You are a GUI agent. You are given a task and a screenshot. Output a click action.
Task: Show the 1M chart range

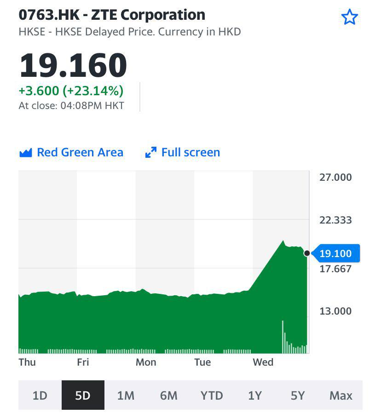pyautogui.click(x=126, y=396)
